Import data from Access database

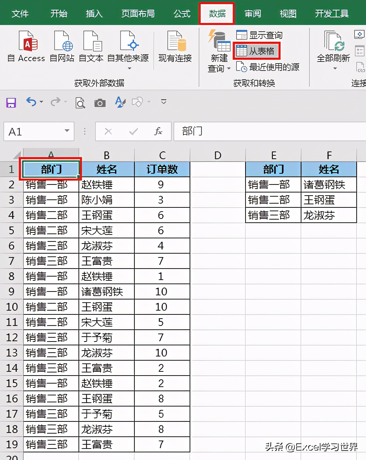tap(26, 47)
